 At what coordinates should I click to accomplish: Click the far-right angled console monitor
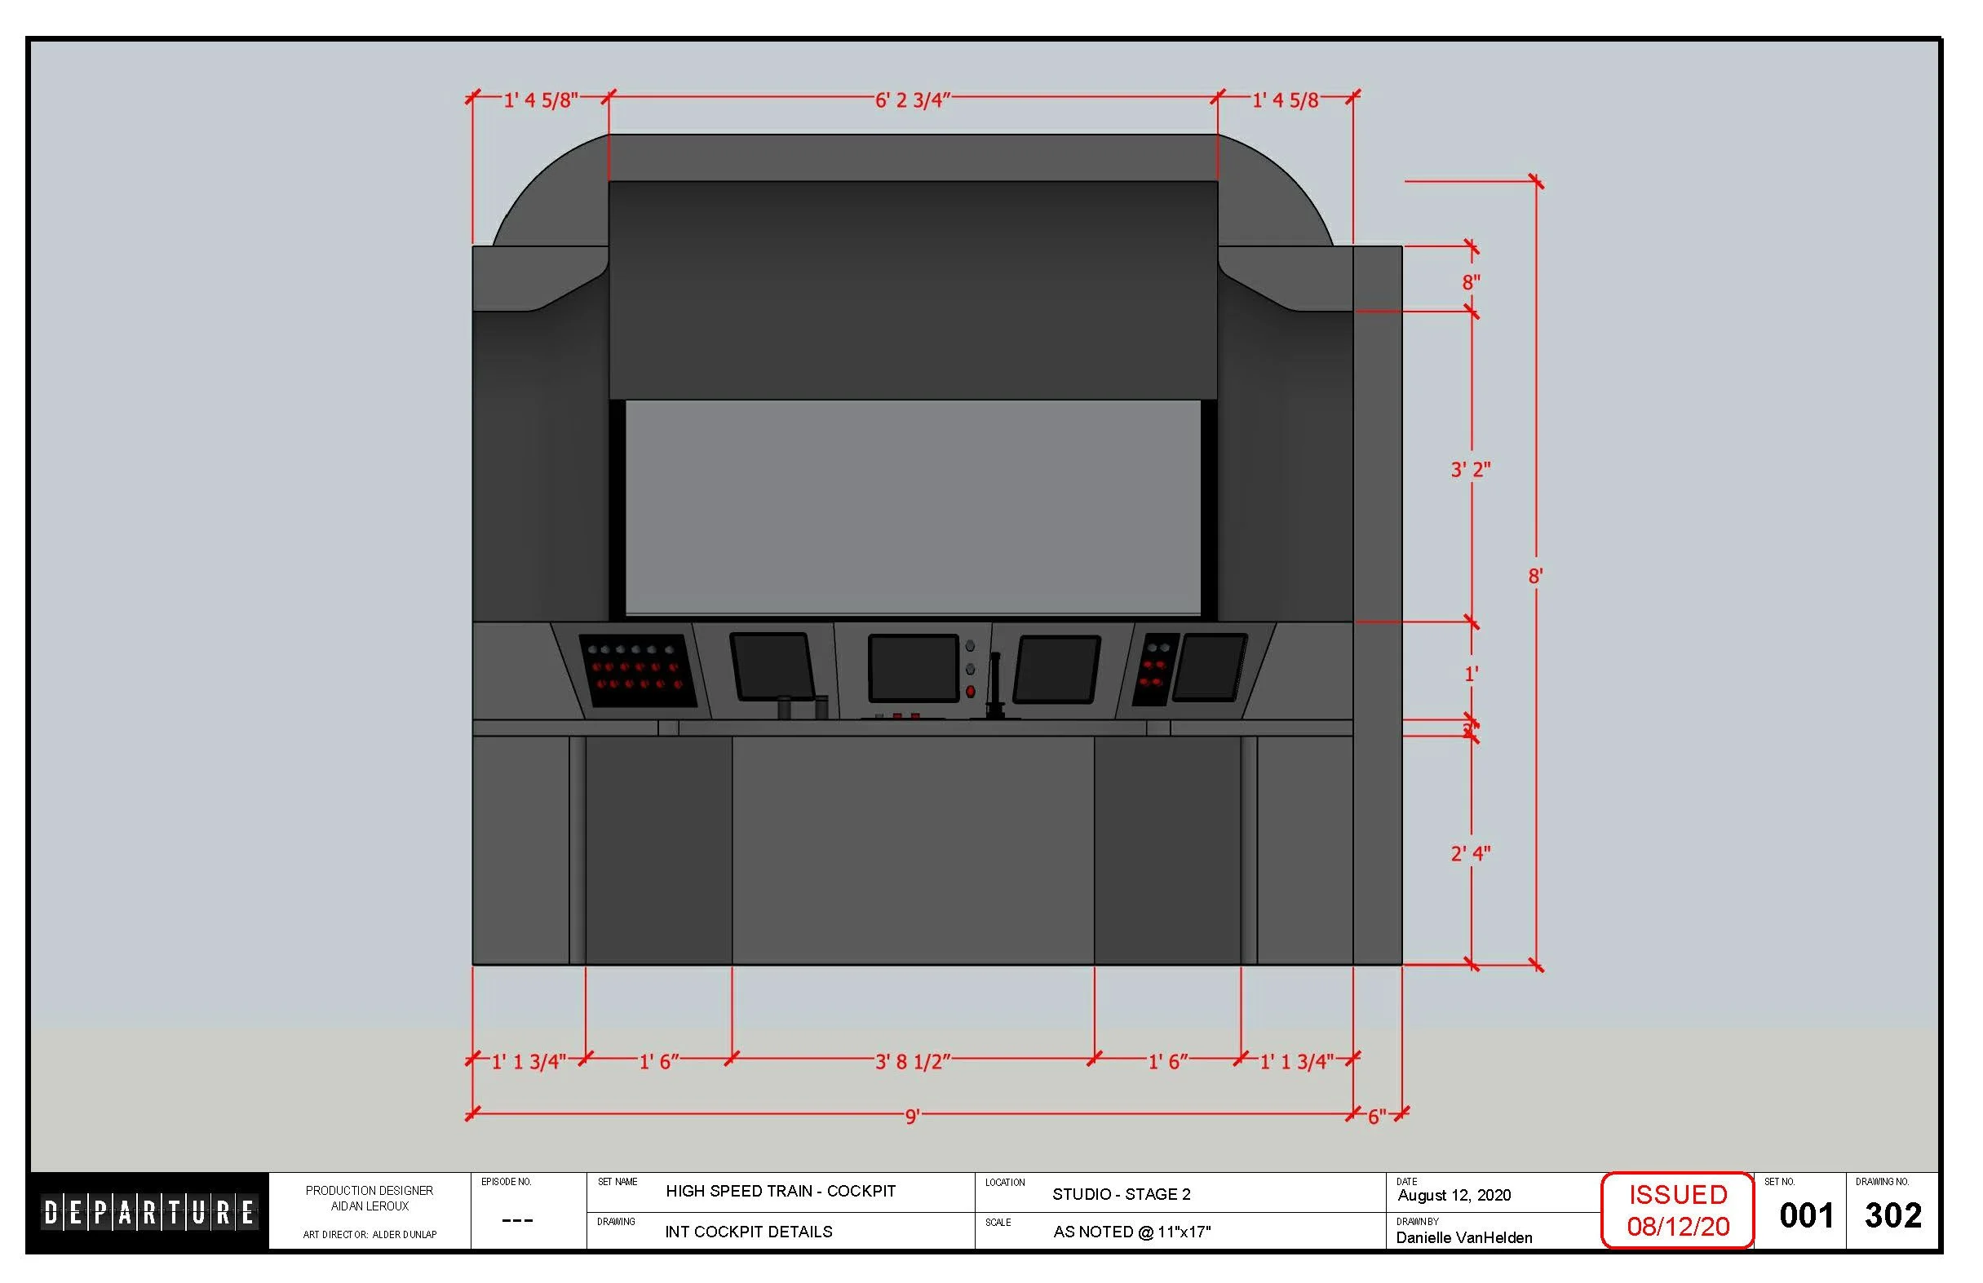1209,667
